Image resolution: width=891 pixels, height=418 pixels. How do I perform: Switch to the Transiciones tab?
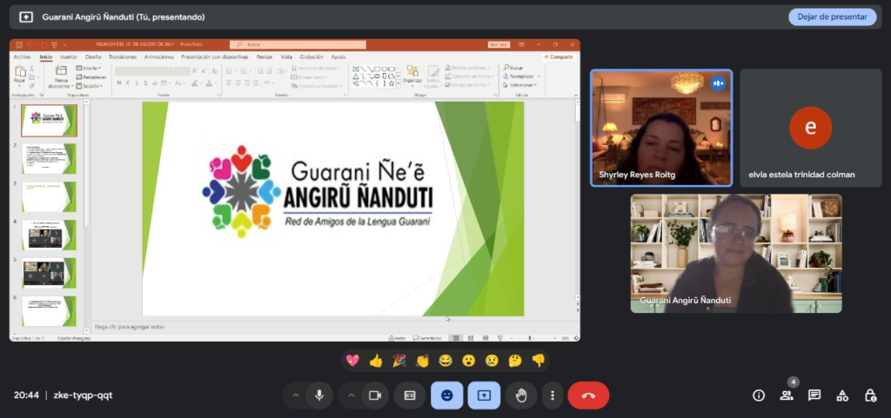tap(123, 56)
